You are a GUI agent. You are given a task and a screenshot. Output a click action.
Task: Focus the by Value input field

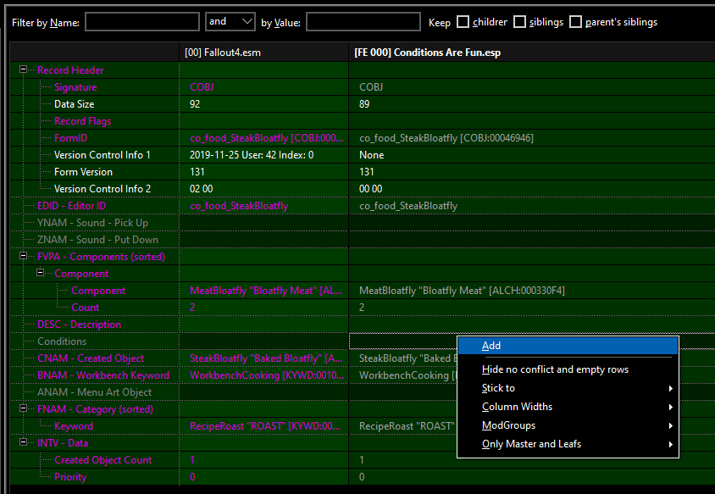pyautogui.click(x=363, y=21)
